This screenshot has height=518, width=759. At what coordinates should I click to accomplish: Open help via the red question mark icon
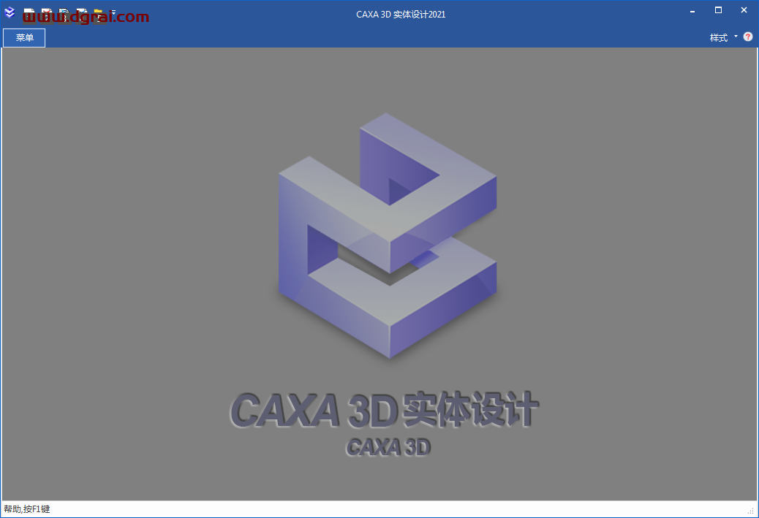(748, 37)
